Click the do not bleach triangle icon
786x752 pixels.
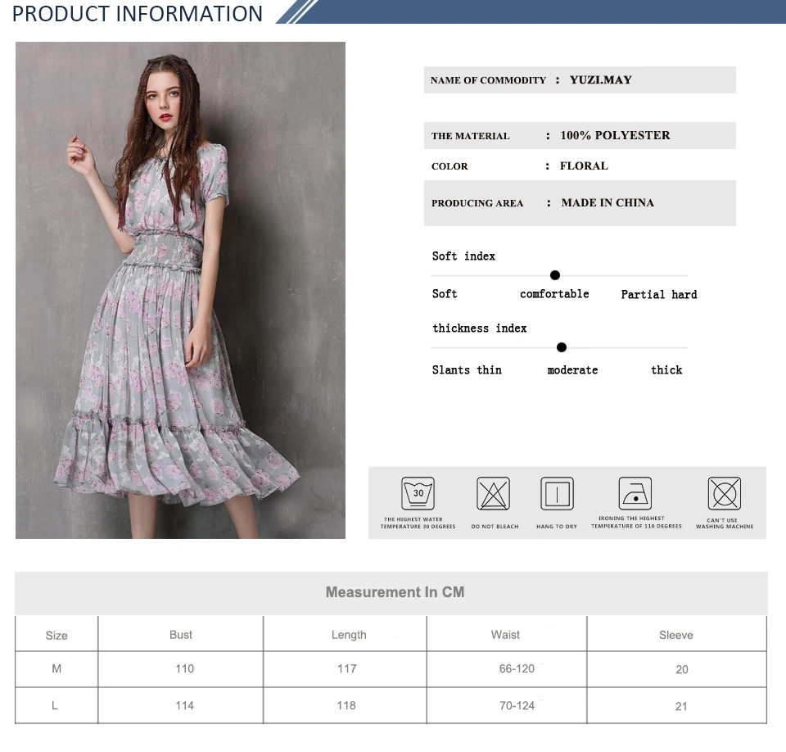tap(493, 494)
